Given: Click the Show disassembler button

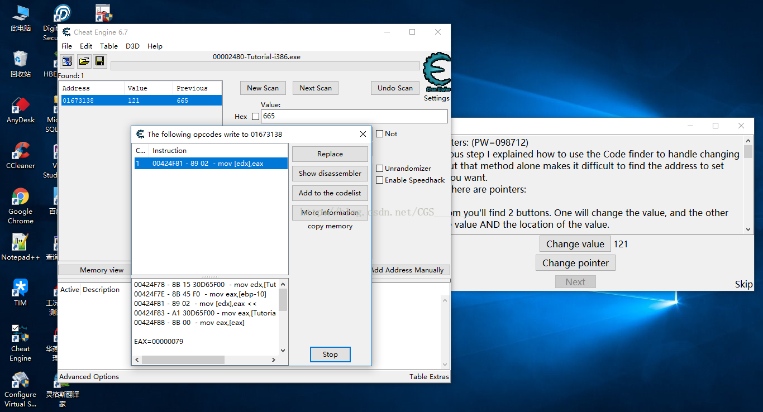Looking at the screenshot, I should coord(330,174).
